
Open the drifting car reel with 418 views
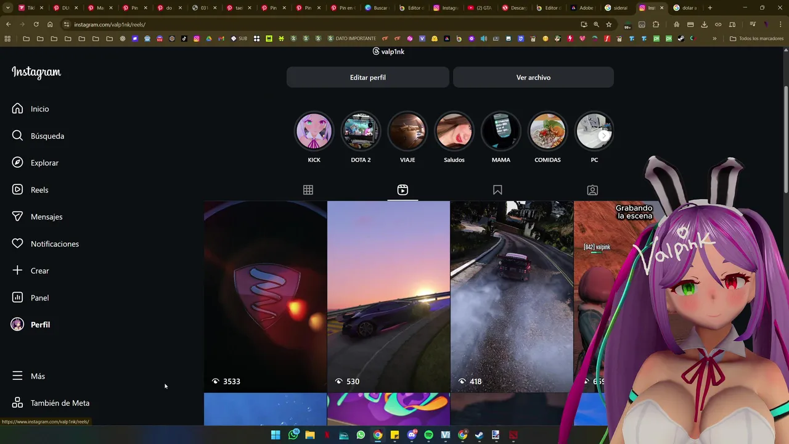coord(512,297)
